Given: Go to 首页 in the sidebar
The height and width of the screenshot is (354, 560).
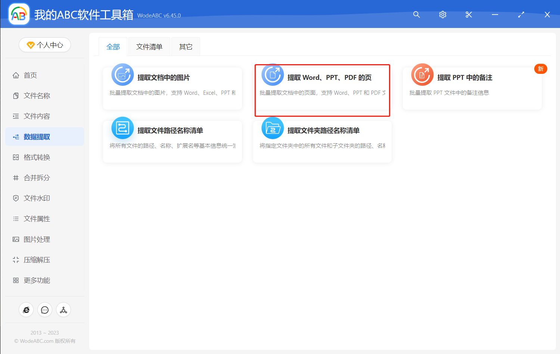Looking at the screenshot, I should pos(30,75).
